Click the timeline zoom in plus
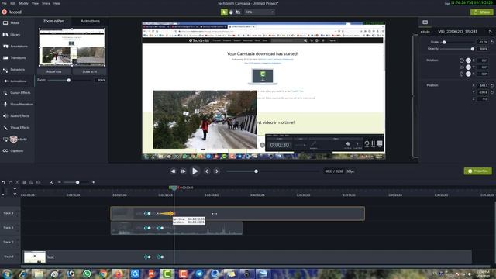 [x=93, y=183]
